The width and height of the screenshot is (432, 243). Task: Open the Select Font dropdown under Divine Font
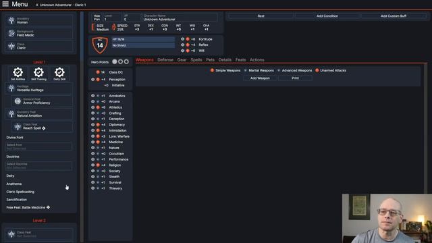click(39, 146)
